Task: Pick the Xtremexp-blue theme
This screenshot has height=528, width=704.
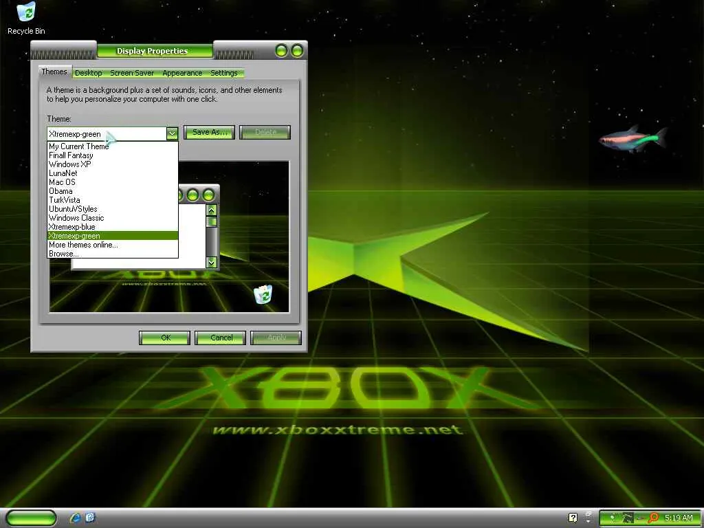Action: coord(113,227)
